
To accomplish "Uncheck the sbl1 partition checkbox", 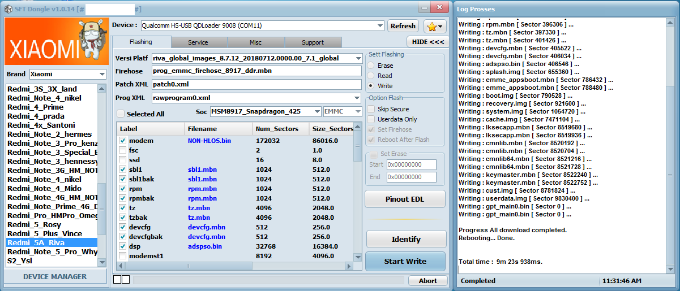I will point(123,169).
